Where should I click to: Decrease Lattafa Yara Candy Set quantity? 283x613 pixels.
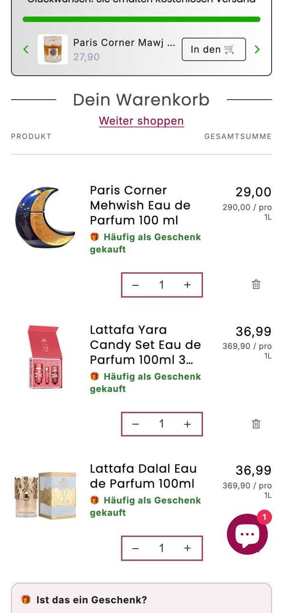click(135, 424)
